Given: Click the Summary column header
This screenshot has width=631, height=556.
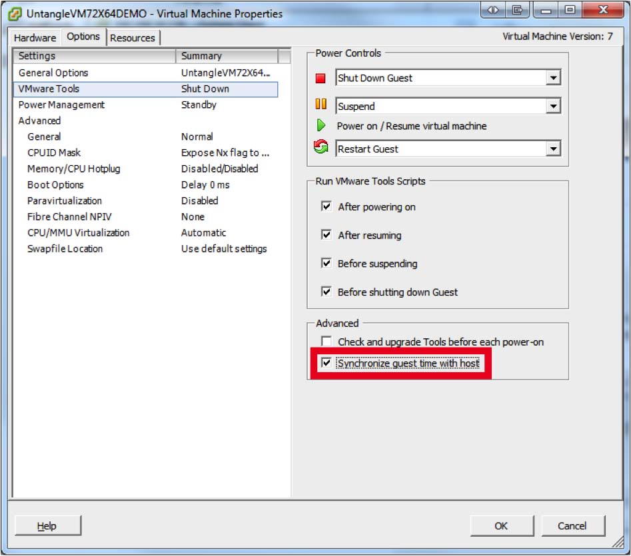Looking at the screenshot, I should point(227,56).
